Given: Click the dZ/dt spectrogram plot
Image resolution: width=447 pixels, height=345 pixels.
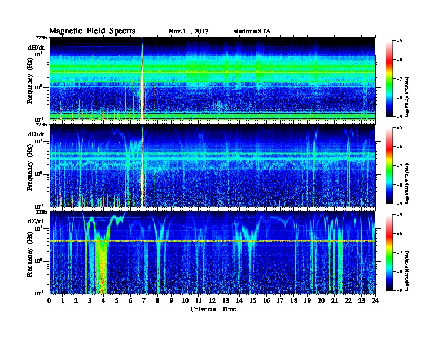Looking at the screenshot, I should 212,253.
